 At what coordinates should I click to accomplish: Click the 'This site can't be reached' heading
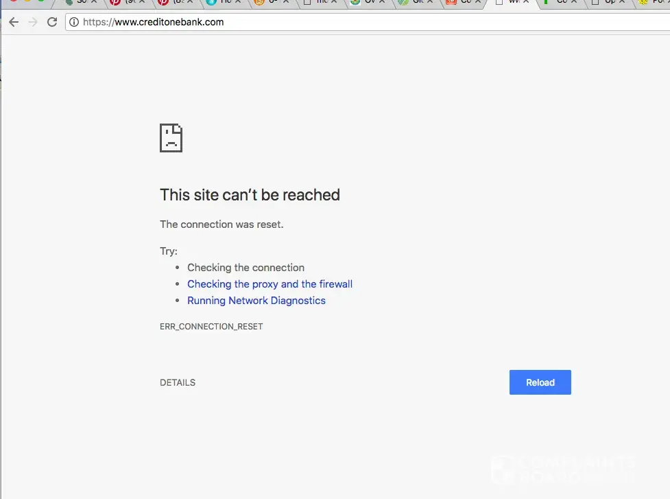pos(250,195)
